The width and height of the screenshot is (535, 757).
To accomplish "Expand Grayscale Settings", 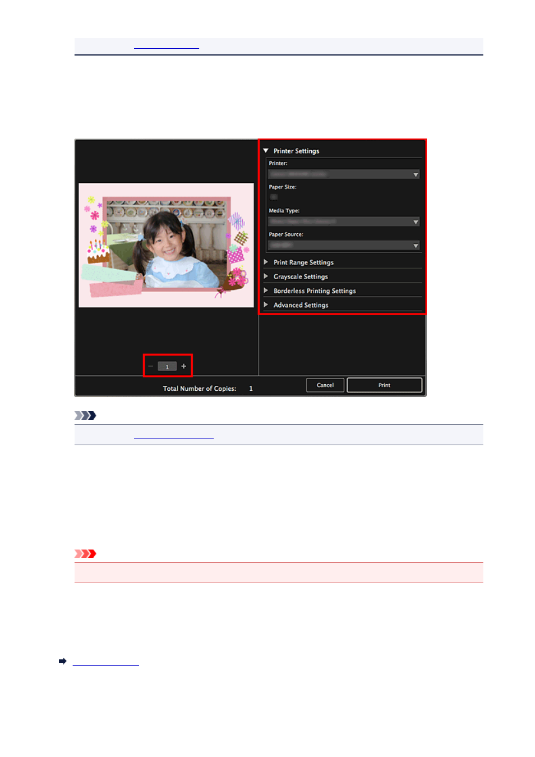I will click(x=266, y=276).
